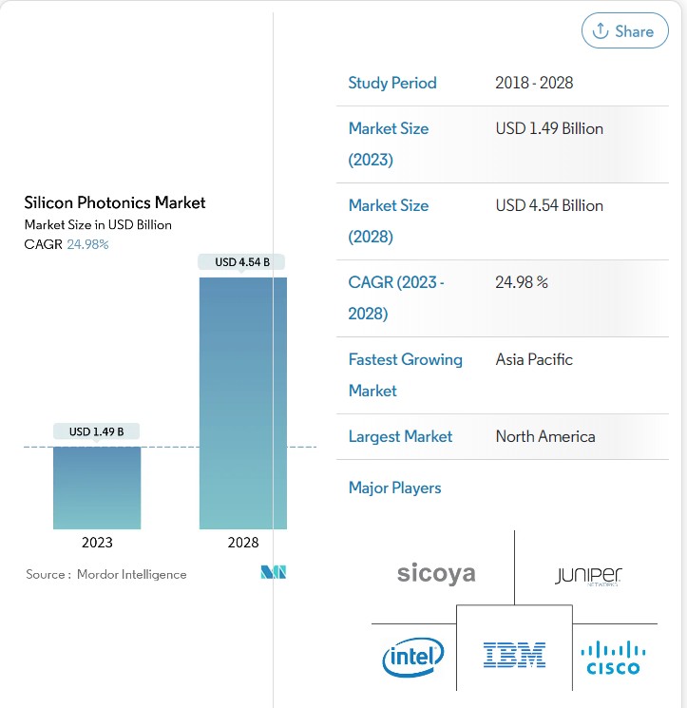Screen dimensions: 687x708
Task: Click the USD 4.54 B bar label
Action: [242, 262]
